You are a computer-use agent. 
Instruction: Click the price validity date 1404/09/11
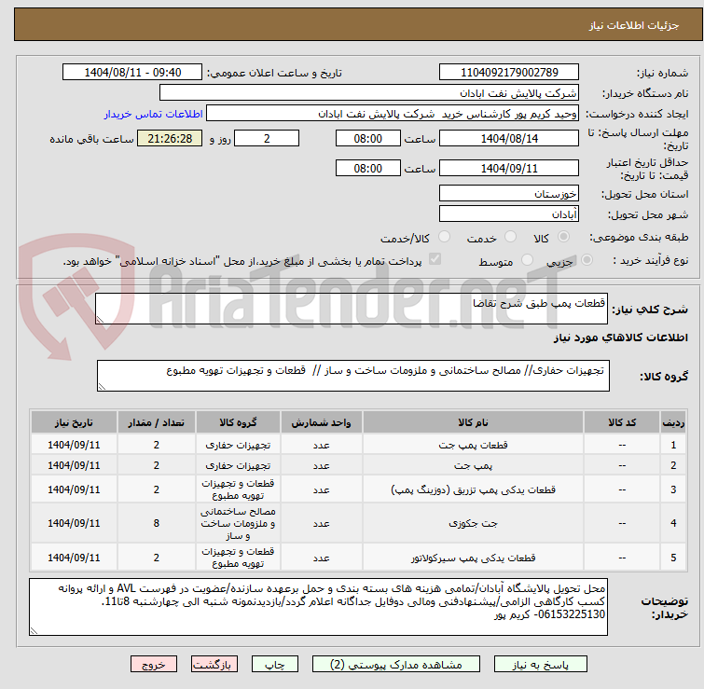point(509,169)
